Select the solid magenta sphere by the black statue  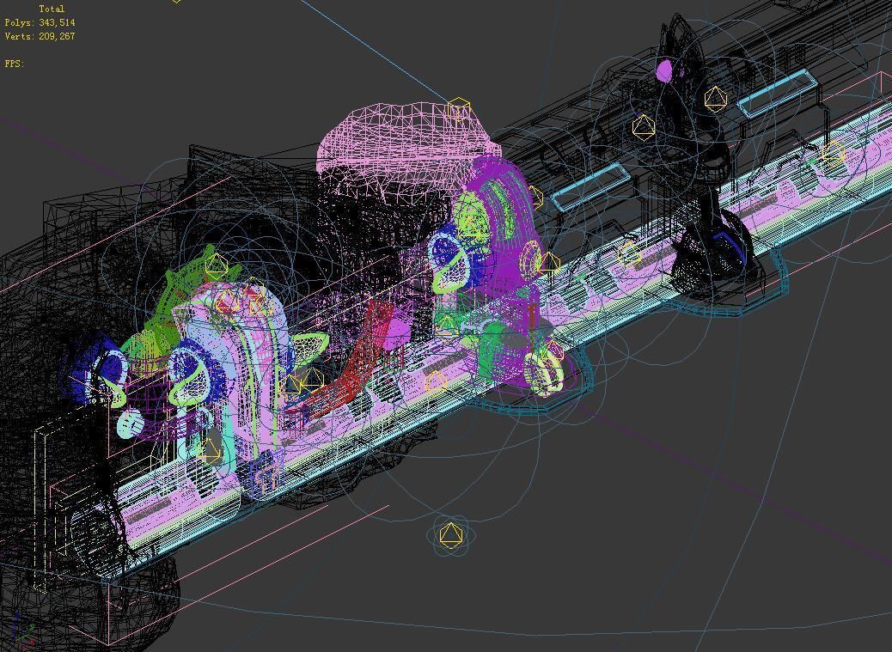(665, 71)
